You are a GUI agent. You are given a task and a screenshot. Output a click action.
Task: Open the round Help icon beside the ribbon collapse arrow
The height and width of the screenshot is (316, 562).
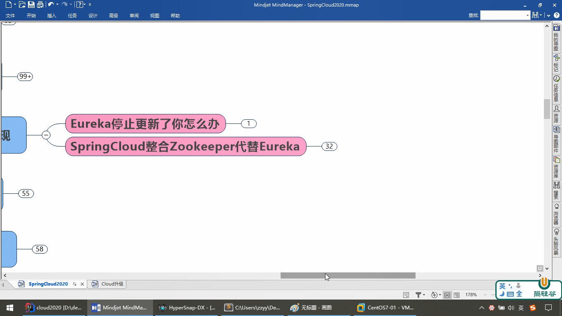pos(557,15)
